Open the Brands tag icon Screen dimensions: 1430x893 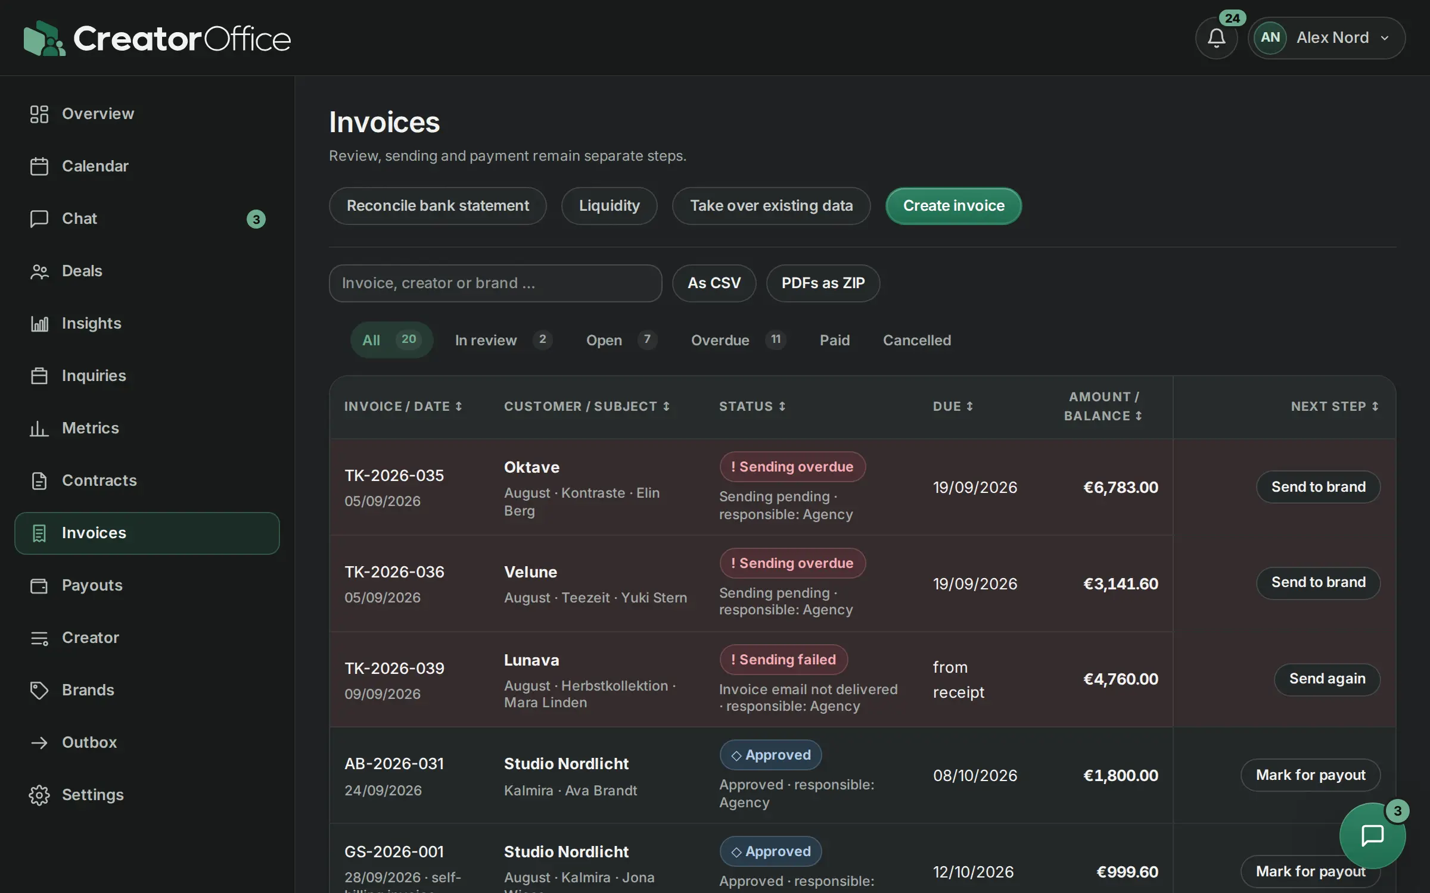click(39, 690)
